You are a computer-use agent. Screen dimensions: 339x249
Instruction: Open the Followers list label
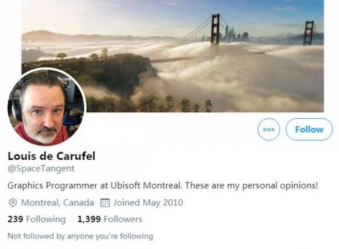point(123,219)
